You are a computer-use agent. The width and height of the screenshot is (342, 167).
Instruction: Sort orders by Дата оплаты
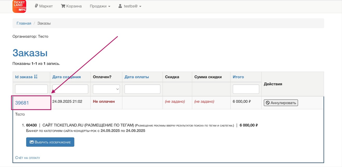tap(137, 77)
